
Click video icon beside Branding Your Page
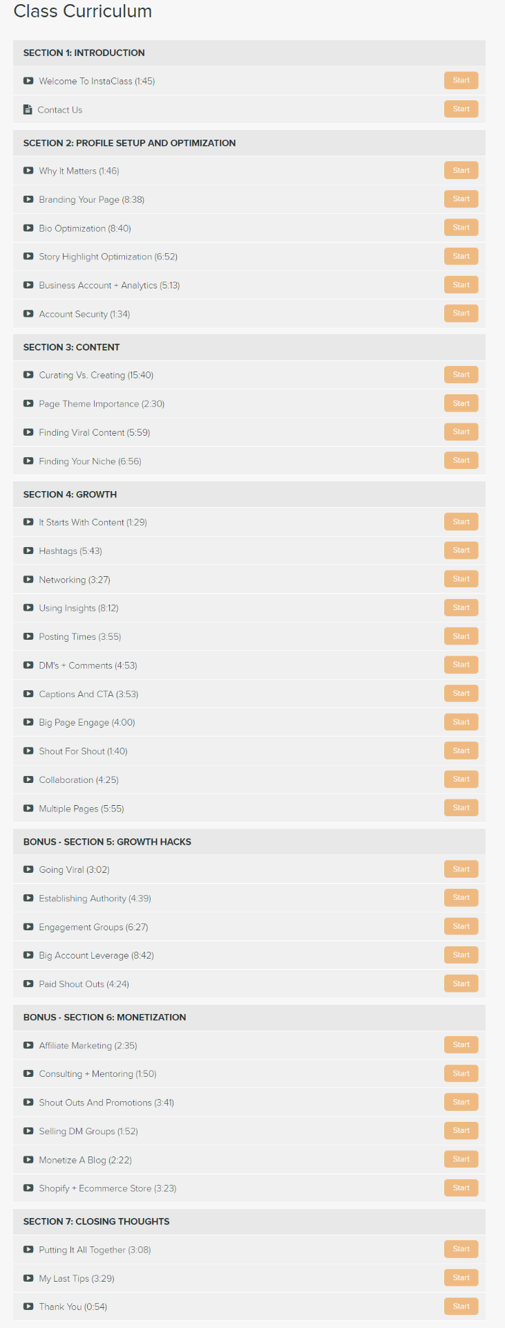click(x=28, y=199)
